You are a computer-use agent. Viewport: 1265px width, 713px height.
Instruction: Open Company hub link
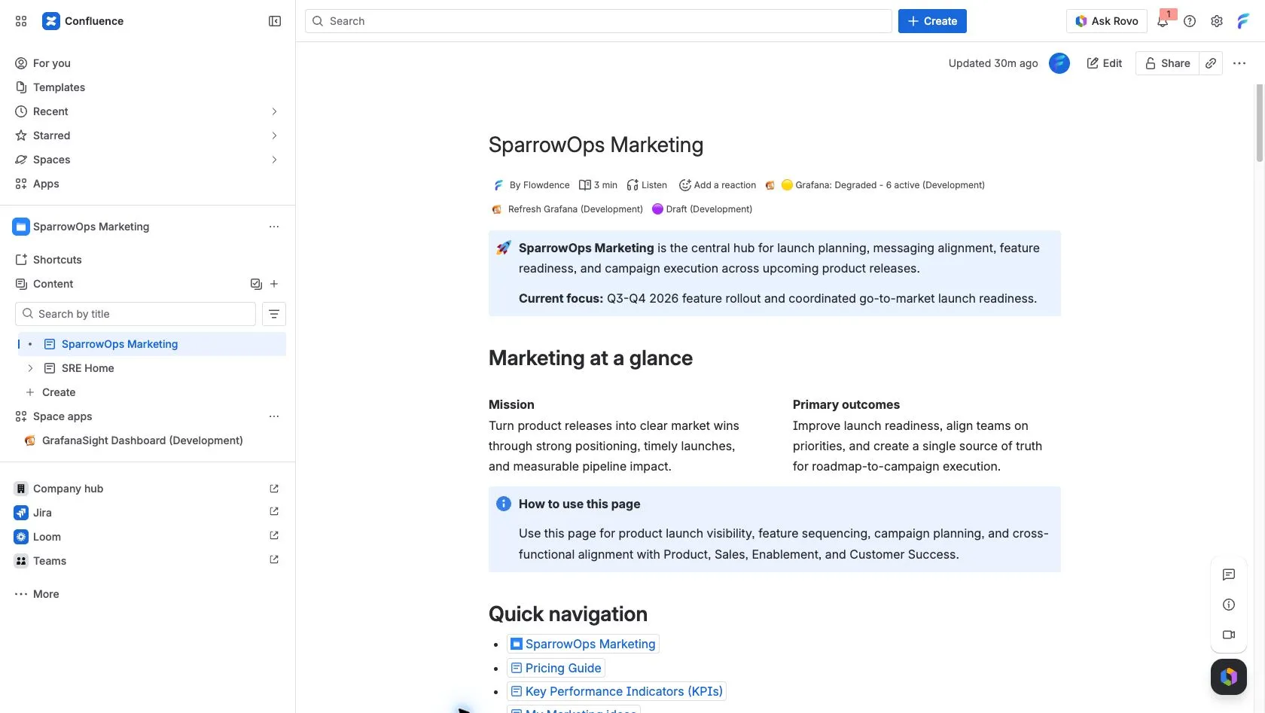[x=68, y=489]
